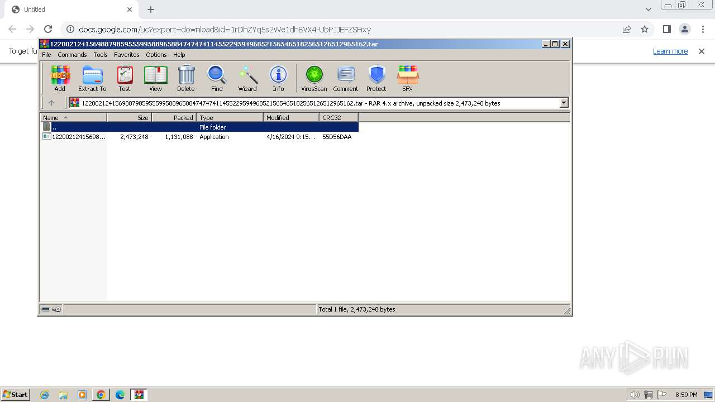Open the Chrome three-dot menu
Image resolution: width=715 pixels, height=402 pixels.
[703, 29]
